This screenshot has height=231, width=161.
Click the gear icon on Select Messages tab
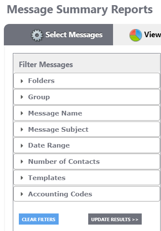pos(37,35)
